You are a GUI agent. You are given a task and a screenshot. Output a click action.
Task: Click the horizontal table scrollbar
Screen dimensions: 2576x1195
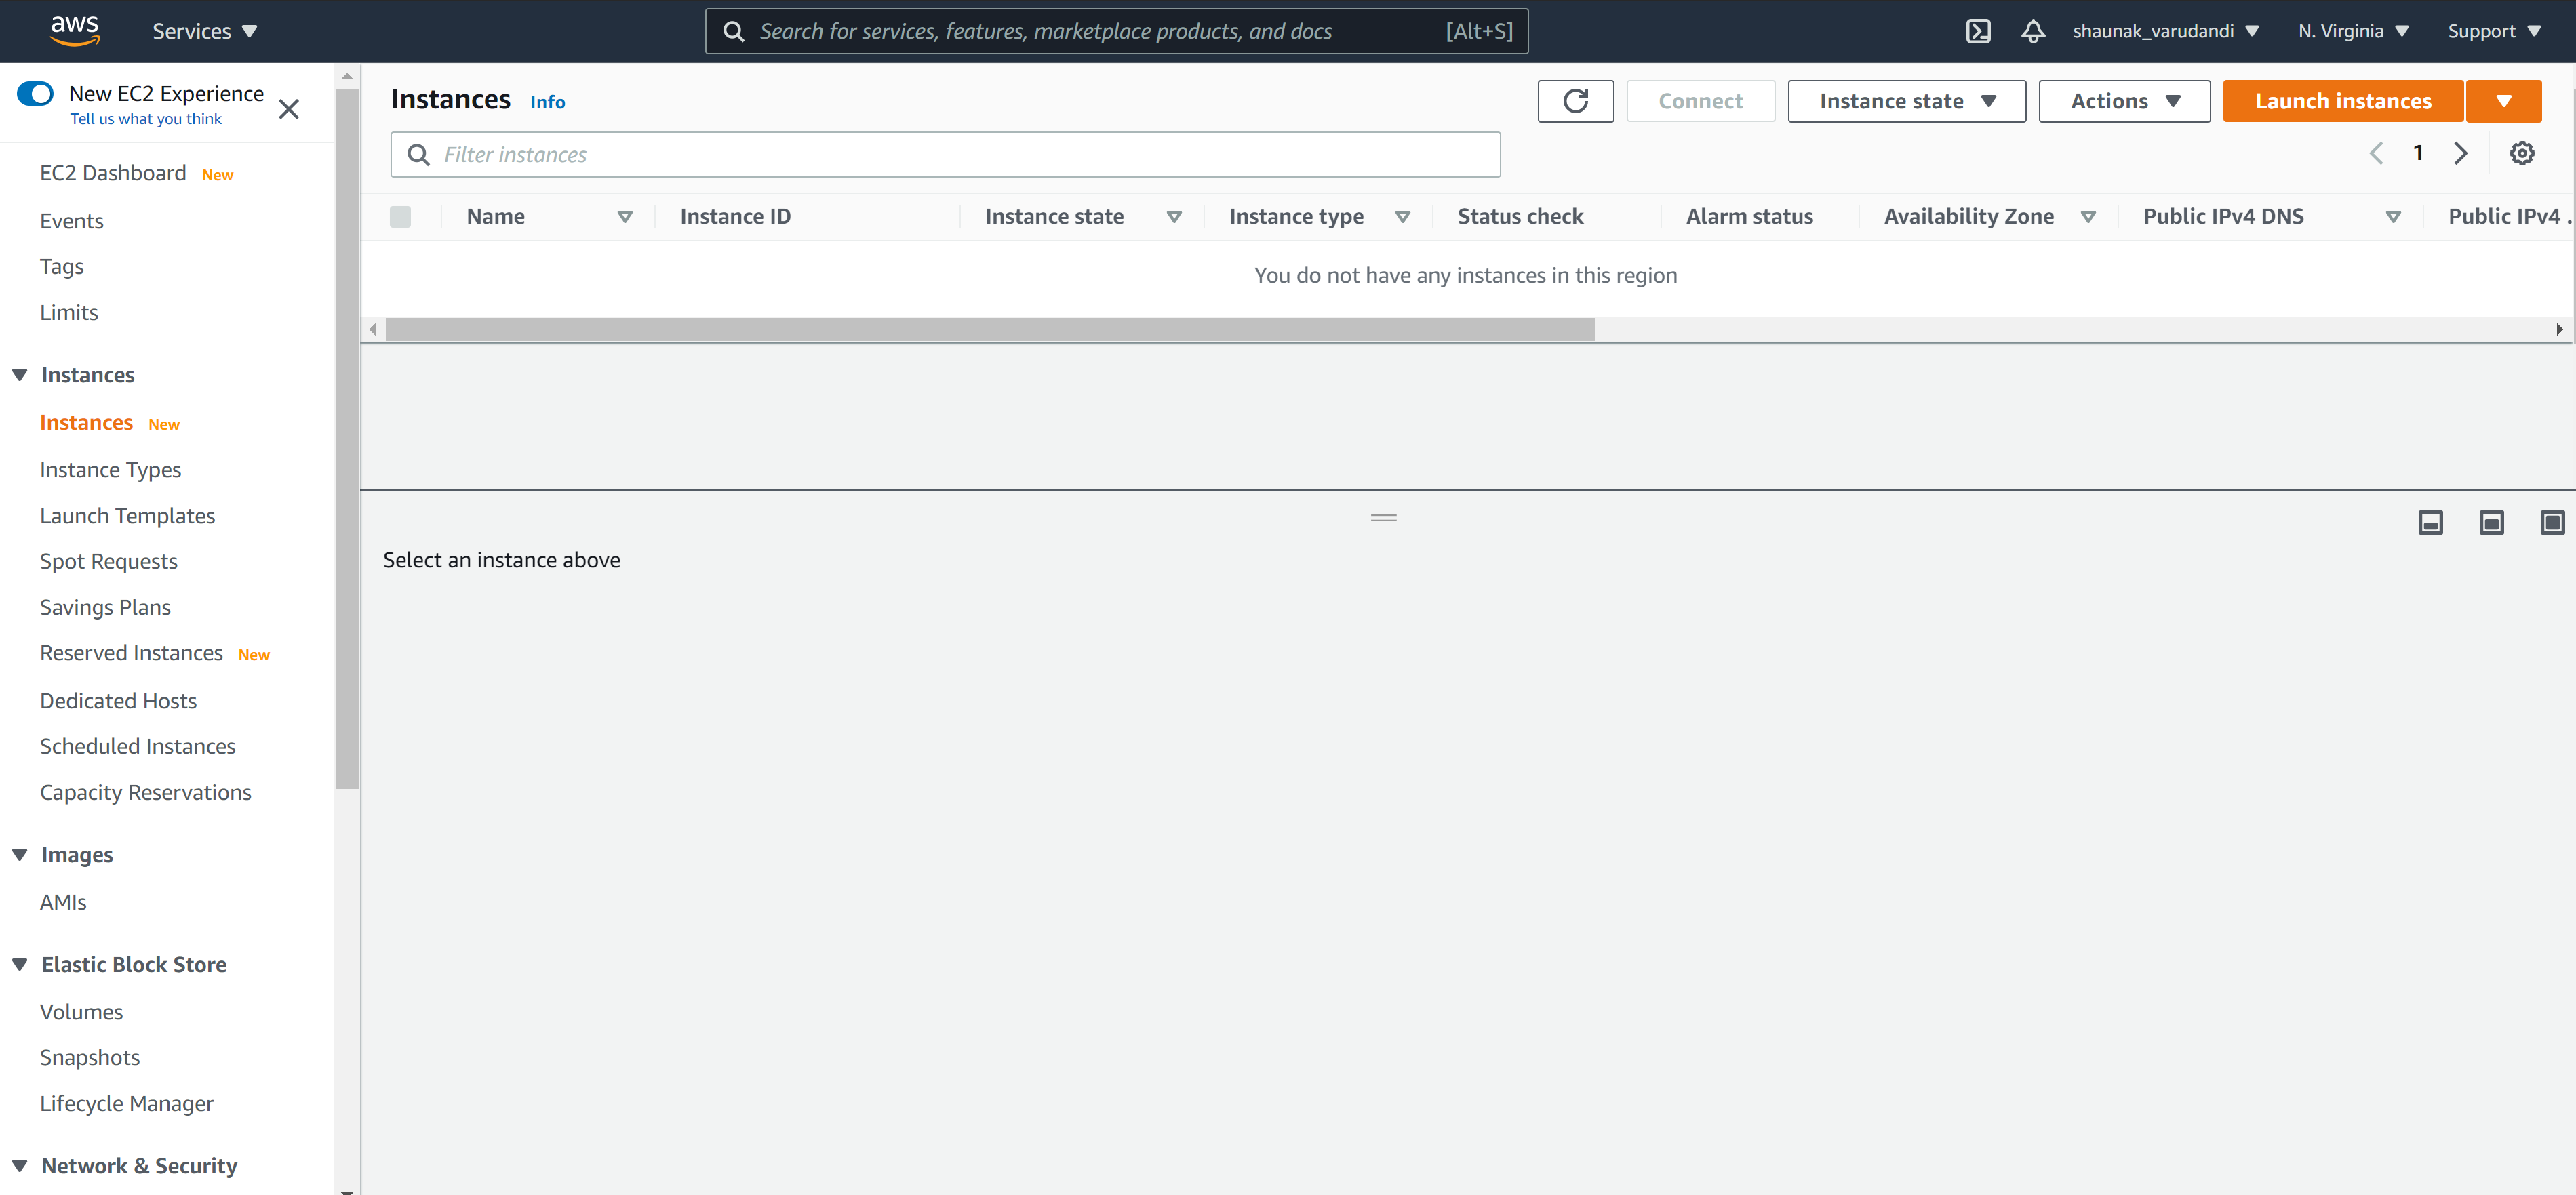[989, 329]
